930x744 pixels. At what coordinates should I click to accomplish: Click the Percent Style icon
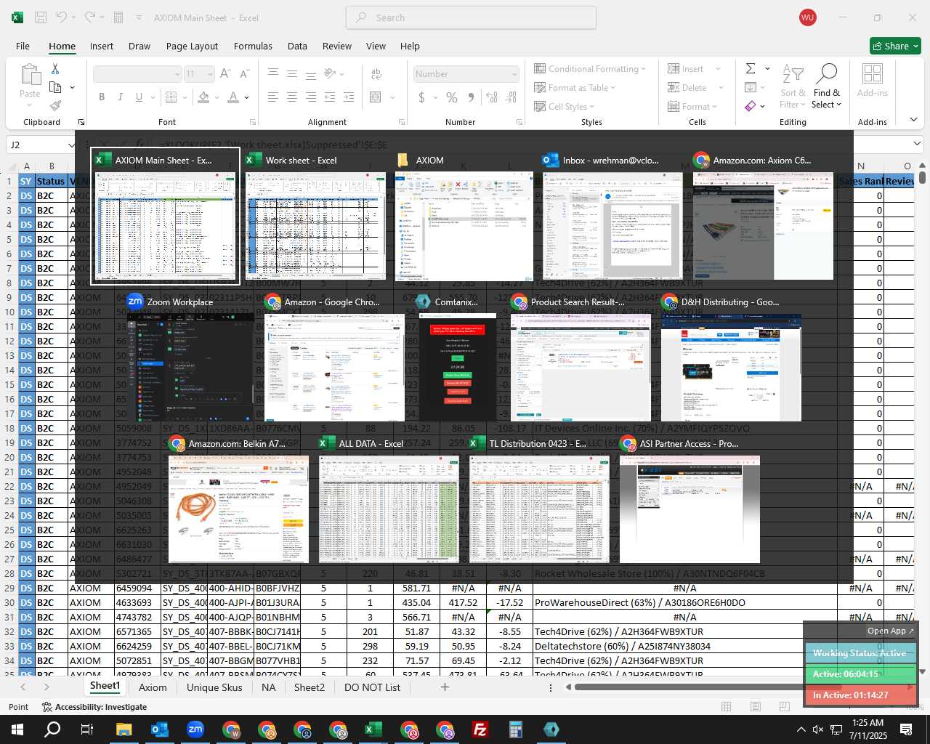452,97
